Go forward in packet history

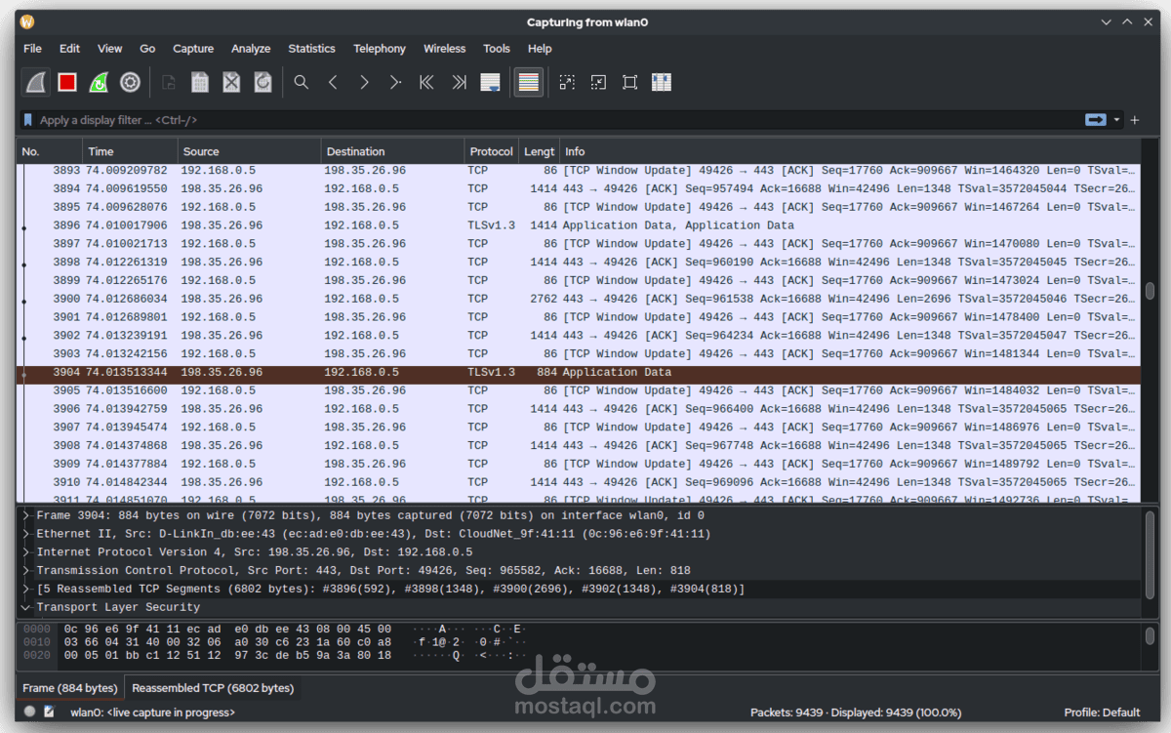[x=364, y=83]
